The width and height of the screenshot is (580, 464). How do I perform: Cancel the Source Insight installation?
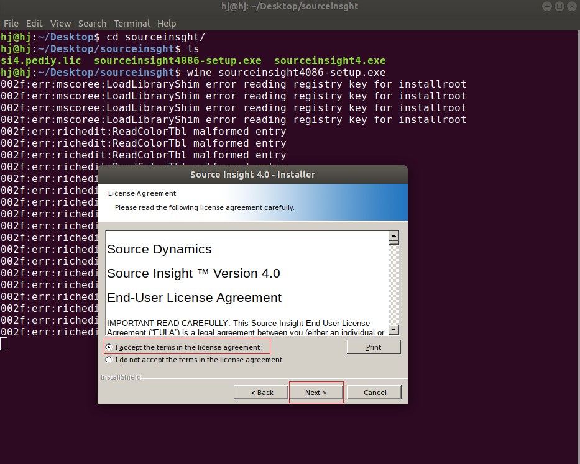pos(374,392)
